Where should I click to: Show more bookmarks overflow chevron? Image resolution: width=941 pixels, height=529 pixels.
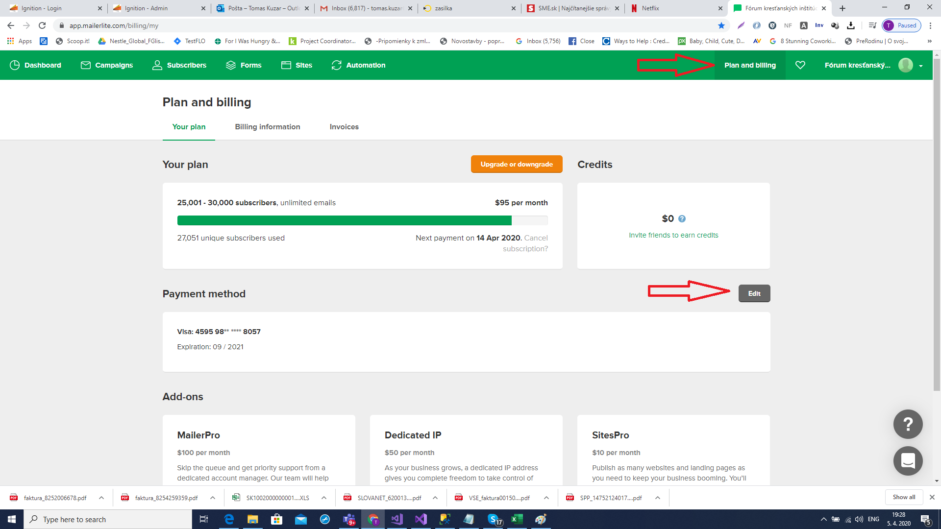pyautogui.click(x=929, y=41)
